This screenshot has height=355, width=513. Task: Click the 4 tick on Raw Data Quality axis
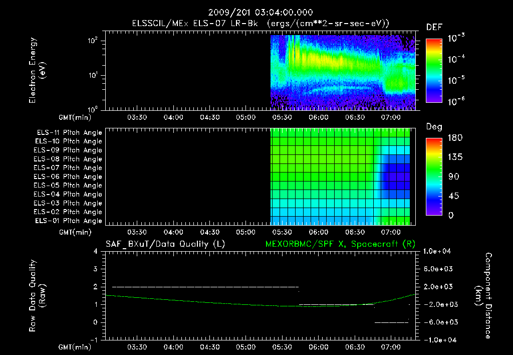pos(96,251)
